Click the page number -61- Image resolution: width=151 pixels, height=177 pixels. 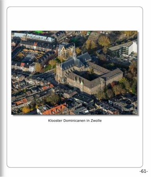143,171
